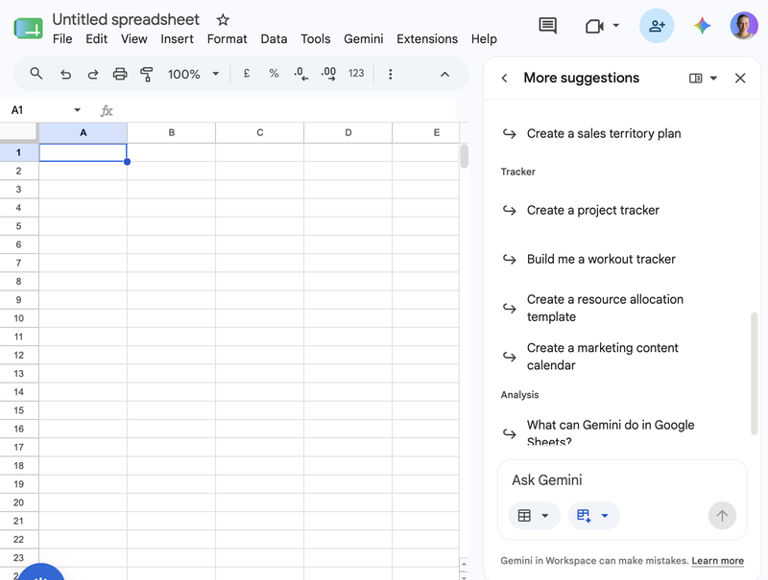The image size is (768, 580).
Task: Select cell A1
Action: 84,152
